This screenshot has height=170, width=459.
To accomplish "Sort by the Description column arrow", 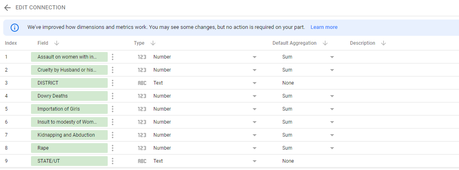I will point(384,43).
